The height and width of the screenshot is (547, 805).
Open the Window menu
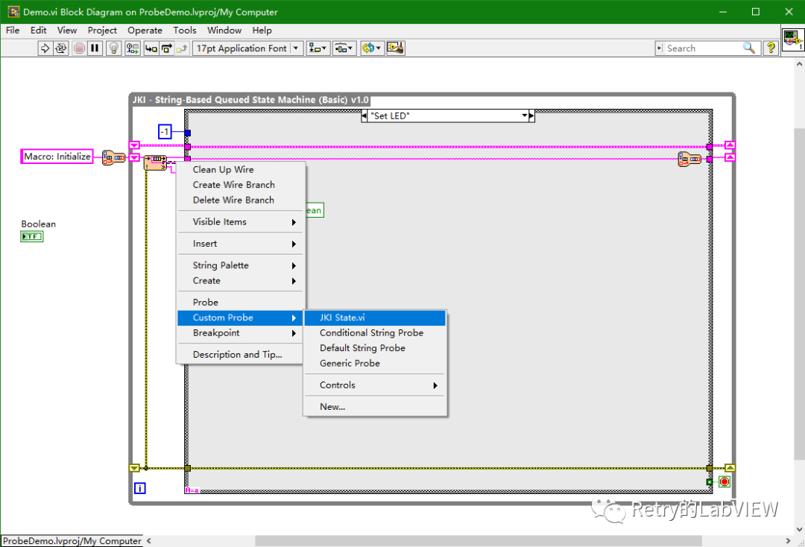point(224,31)
